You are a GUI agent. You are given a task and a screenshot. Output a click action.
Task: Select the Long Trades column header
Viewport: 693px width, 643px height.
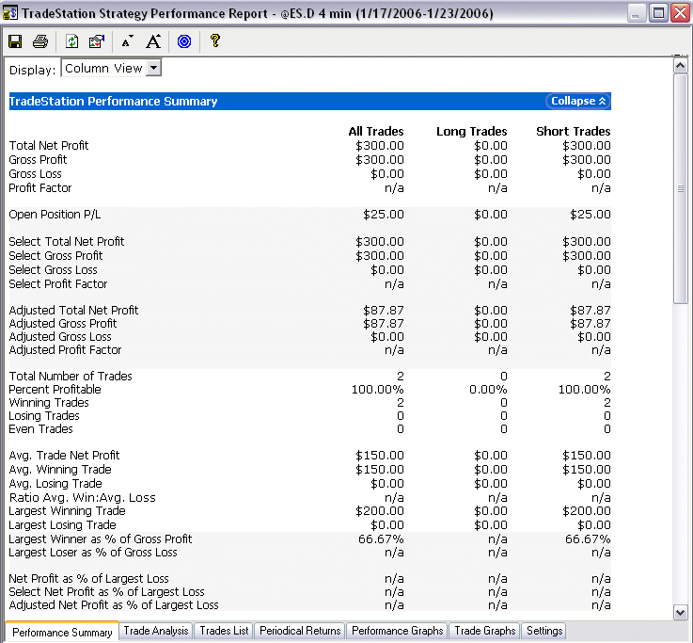(x=472, y=132)
